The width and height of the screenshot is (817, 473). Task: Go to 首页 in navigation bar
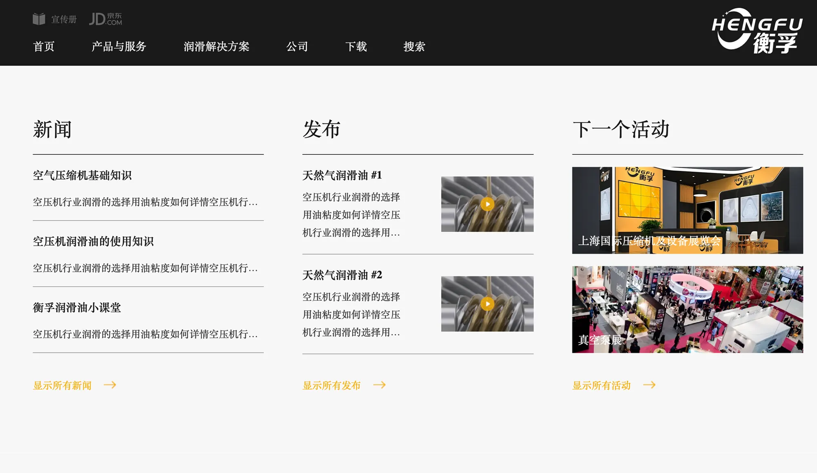(44, 47)
